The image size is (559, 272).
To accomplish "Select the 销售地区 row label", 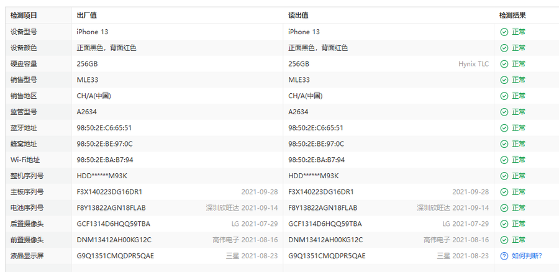I will click(24, 96).
